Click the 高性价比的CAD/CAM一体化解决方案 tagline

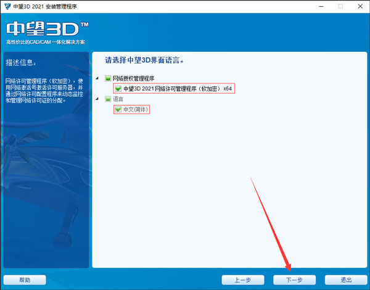pos(45,43)
